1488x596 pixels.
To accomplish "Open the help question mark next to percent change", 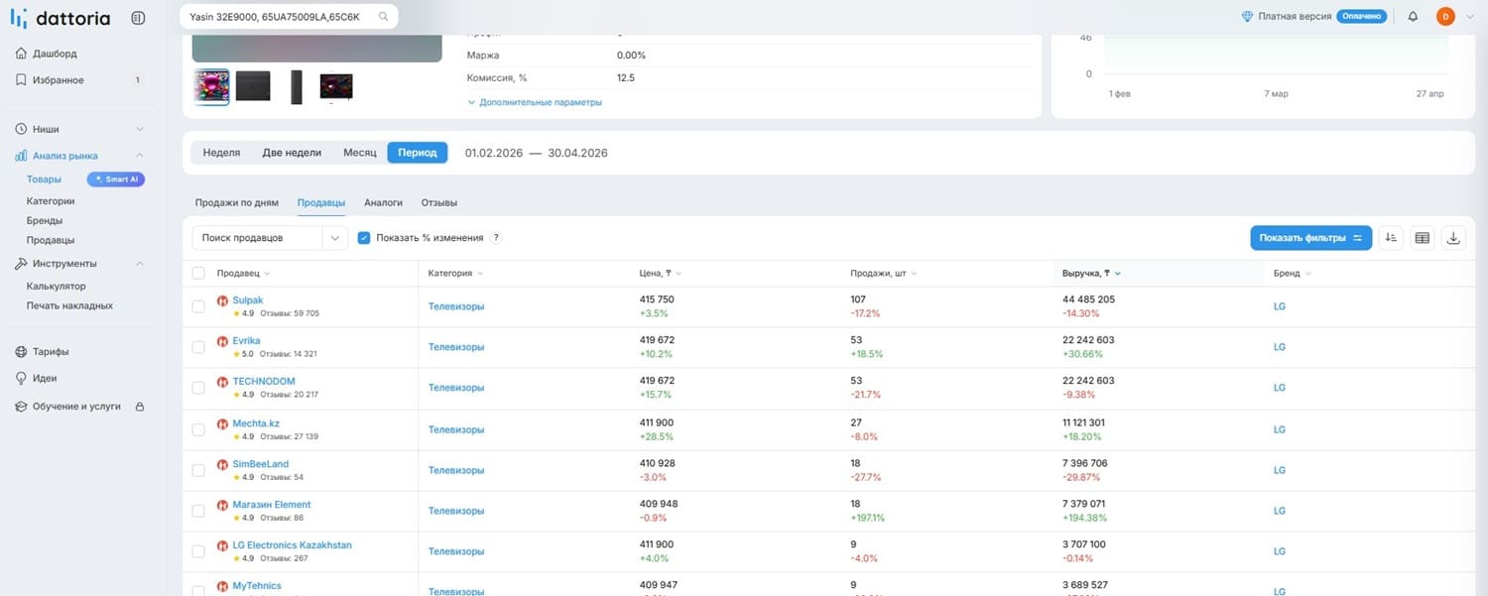I will 496,238.
